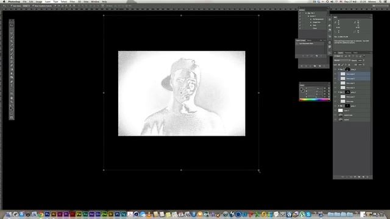390x219 pixels.
Task: Switch to the Channels tab
Action: pos(348,53)
